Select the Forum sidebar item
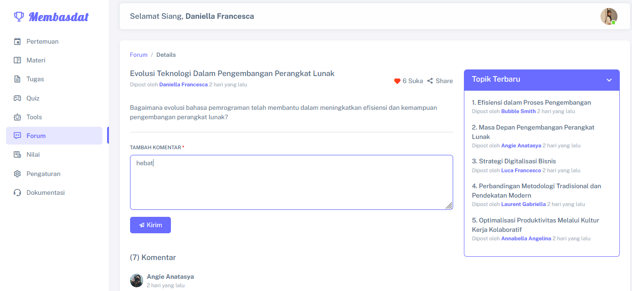 tap(54, 136)
